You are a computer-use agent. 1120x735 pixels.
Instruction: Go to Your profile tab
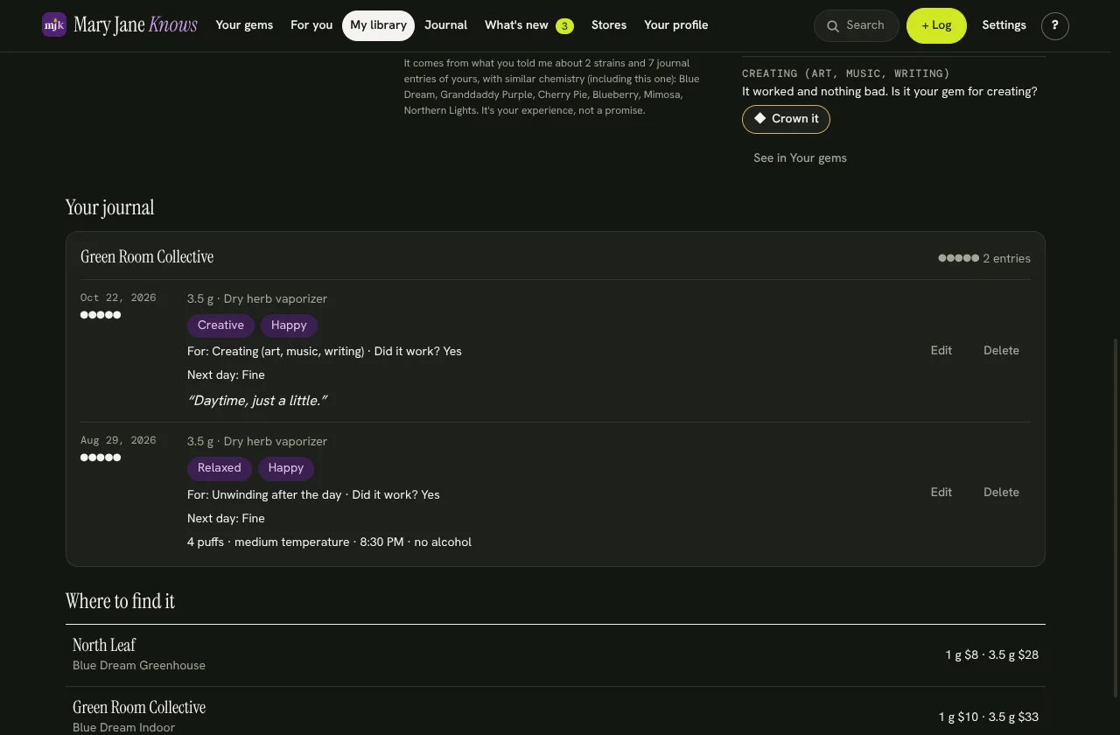coord(676,25)
